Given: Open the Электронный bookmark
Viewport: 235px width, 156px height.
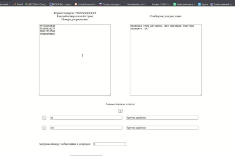Looking at the screenshot, I should (222, 4).
